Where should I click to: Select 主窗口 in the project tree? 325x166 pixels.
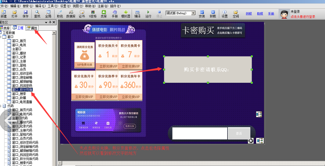click(17, 49)
